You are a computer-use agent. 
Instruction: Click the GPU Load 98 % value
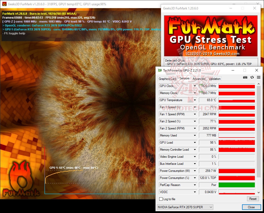point(208,143)
